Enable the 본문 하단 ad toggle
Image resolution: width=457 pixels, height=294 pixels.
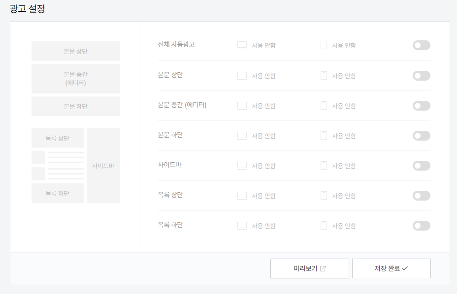[x=421, y=136]
